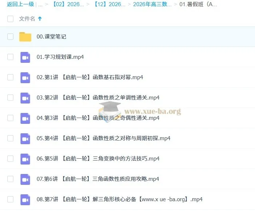This screenshot has height=211, width=255.
Task: Click video icon for 05.第4讲 对称与周期初探
Action: 25,139
